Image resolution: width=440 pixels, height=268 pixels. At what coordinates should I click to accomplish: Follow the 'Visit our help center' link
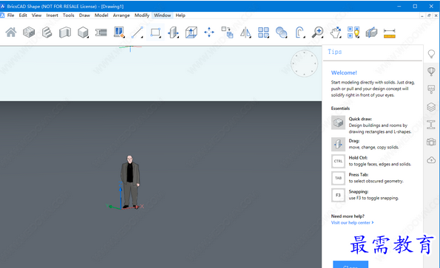352,223
